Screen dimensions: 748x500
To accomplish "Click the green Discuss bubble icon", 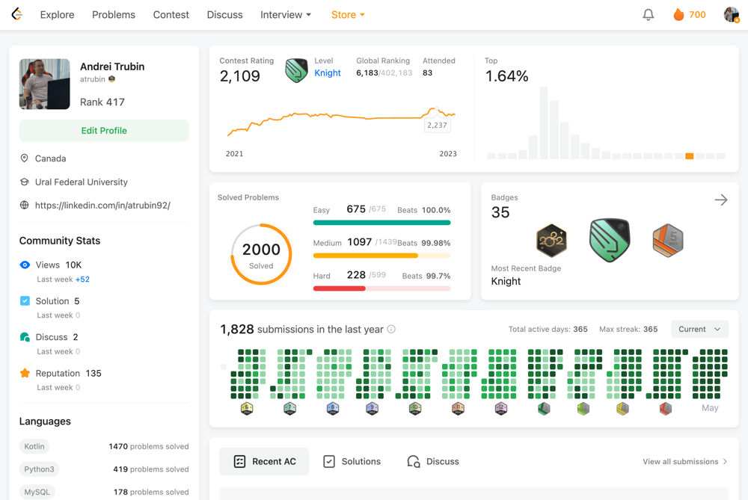I will [25, 337].
